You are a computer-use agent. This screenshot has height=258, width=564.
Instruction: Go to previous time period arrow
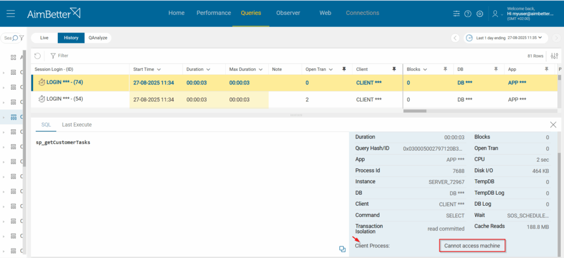click(455, 38)
